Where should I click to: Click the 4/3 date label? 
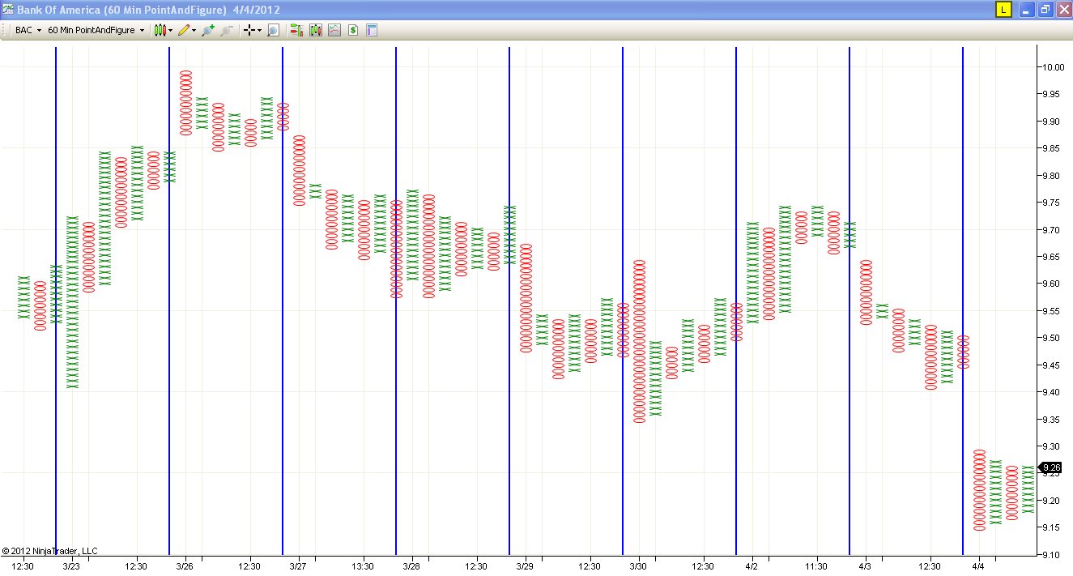(x=865, y=566)
